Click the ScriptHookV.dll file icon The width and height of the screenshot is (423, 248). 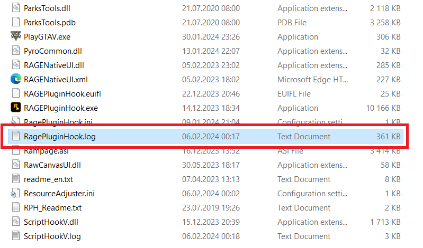pos(15,222)
